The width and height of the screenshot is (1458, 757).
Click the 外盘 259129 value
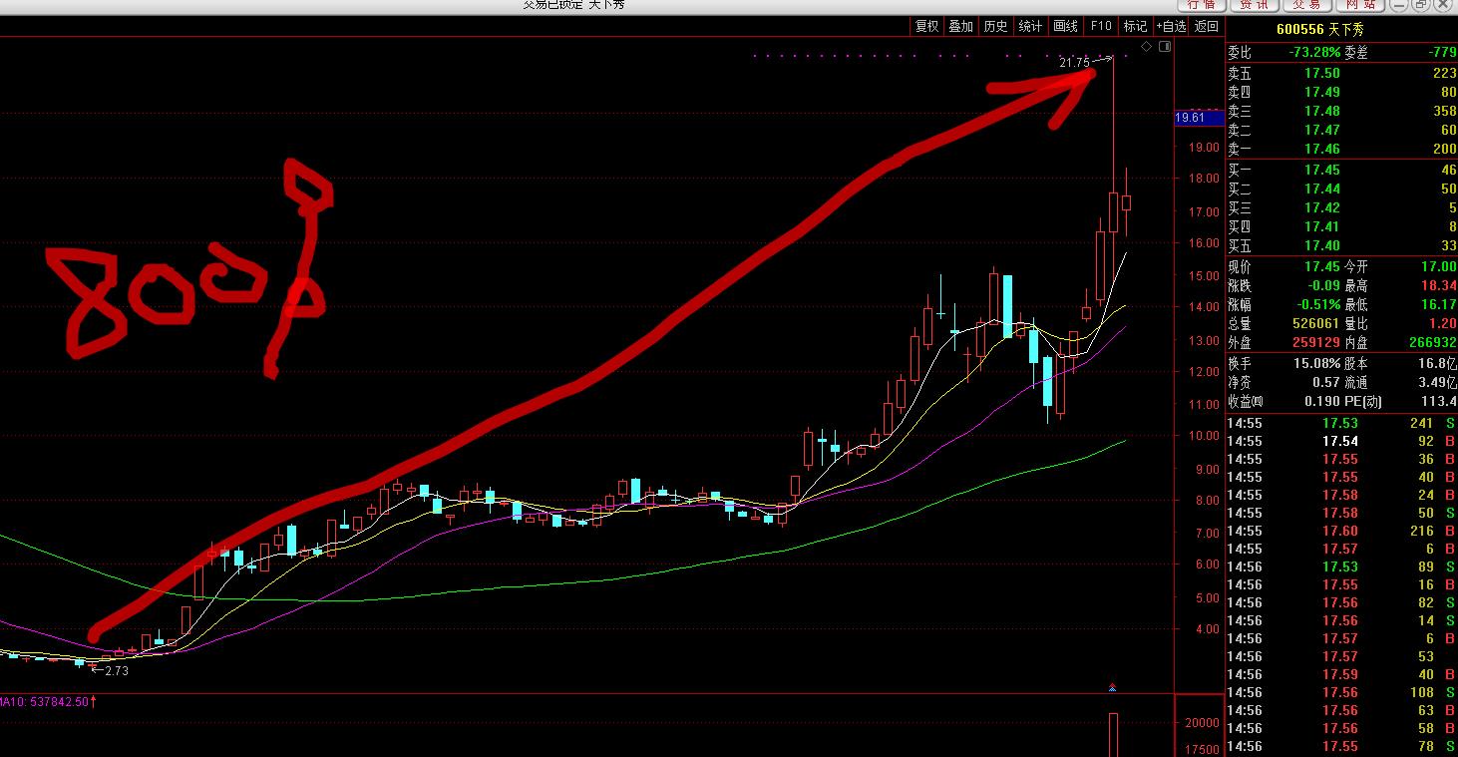pyautogui.click(x=1315, y=342)
